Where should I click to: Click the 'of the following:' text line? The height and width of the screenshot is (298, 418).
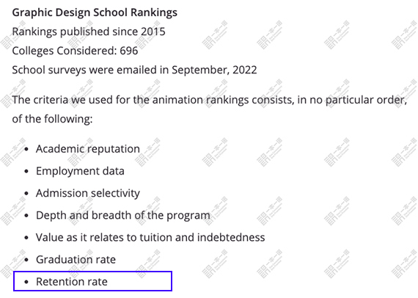pos(52,119)
